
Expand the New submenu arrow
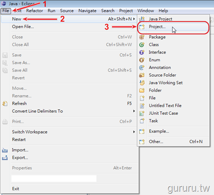134,19
